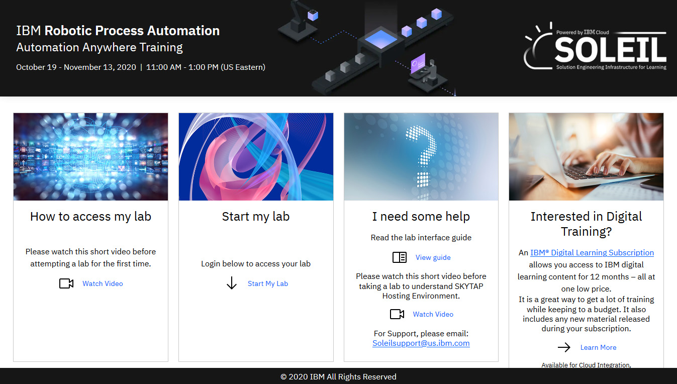
Task: Email Soleilsupport@us.ibm.com via the support link
Action: click(421, 343)
